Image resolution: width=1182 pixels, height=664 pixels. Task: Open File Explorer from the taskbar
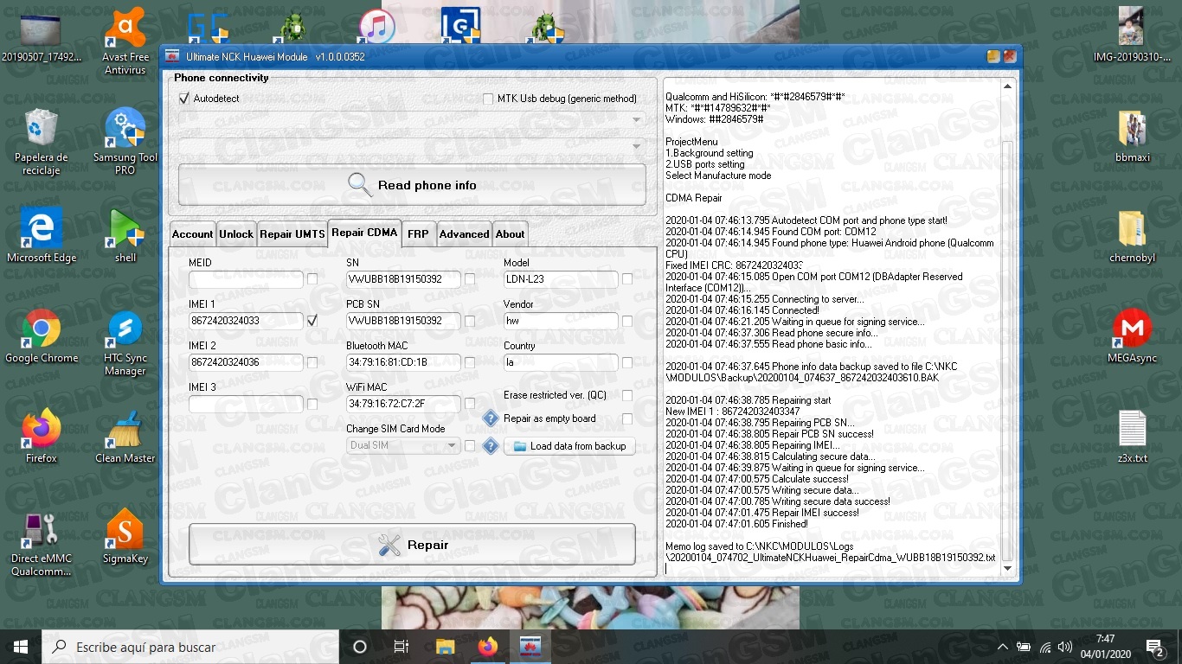coord(445,647)
